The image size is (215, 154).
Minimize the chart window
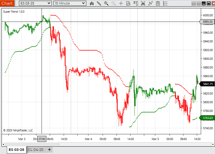204,3
